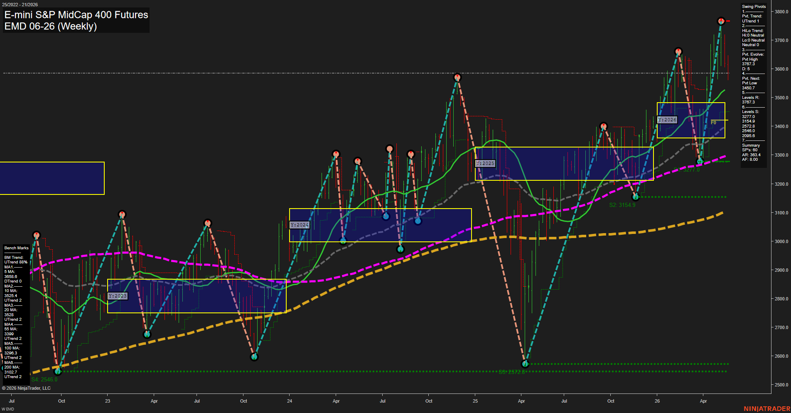Click the W EMD label
The height and width of the screenshot is (413, 791).
point(7,409)
